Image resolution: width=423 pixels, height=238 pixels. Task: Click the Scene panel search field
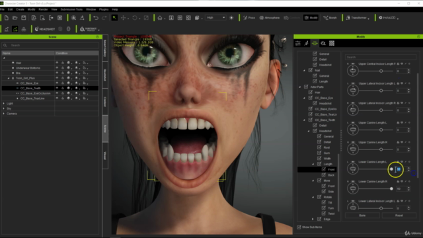click(50, 46)
